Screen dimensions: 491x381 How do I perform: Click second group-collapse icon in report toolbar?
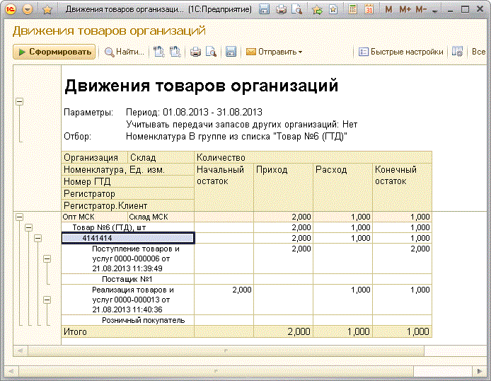pos(175,52)
